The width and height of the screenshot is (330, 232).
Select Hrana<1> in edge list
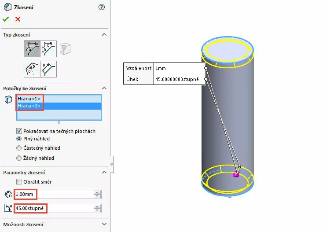coord(59,99)
